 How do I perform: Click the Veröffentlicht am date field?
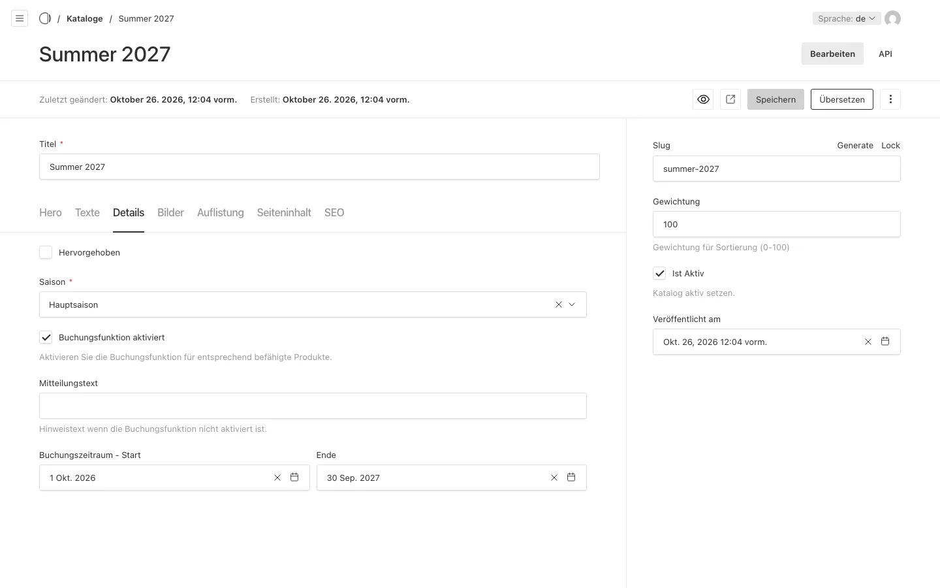pos(777,342)
